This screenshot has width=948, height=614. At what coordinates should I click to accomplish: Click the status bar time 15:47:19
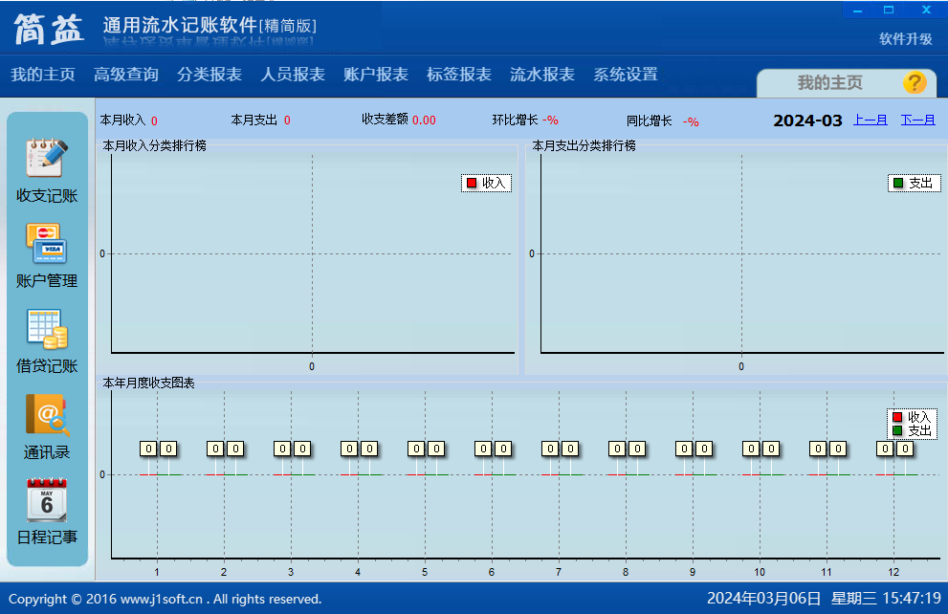(911, 599)
